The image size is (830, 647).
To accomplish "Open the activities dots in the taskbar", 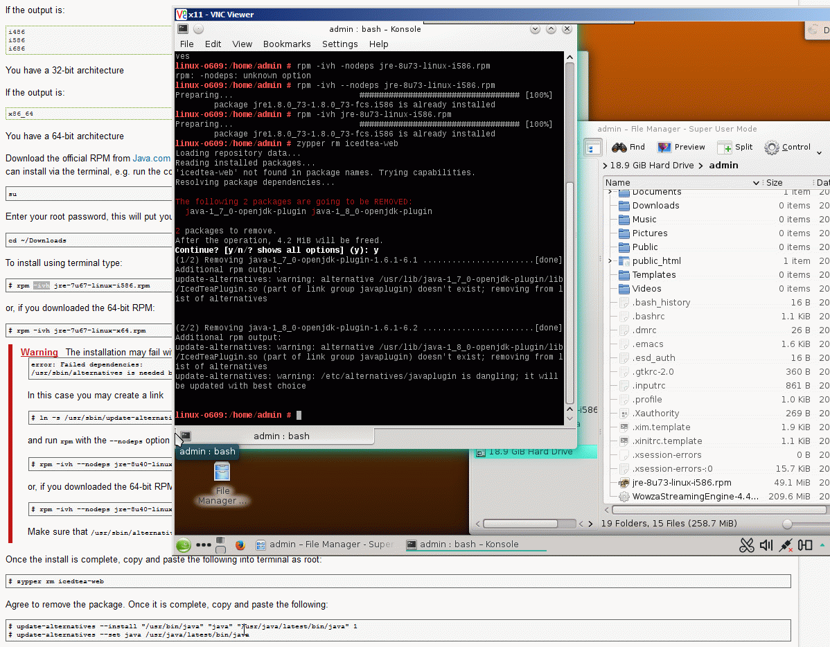I will pos(203,544).
